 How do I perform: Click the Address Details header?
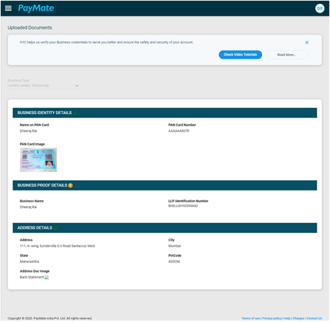[165, 228]
